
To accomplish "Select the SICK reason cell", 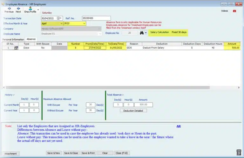I will pyautogui.click(x=134, y=48).
